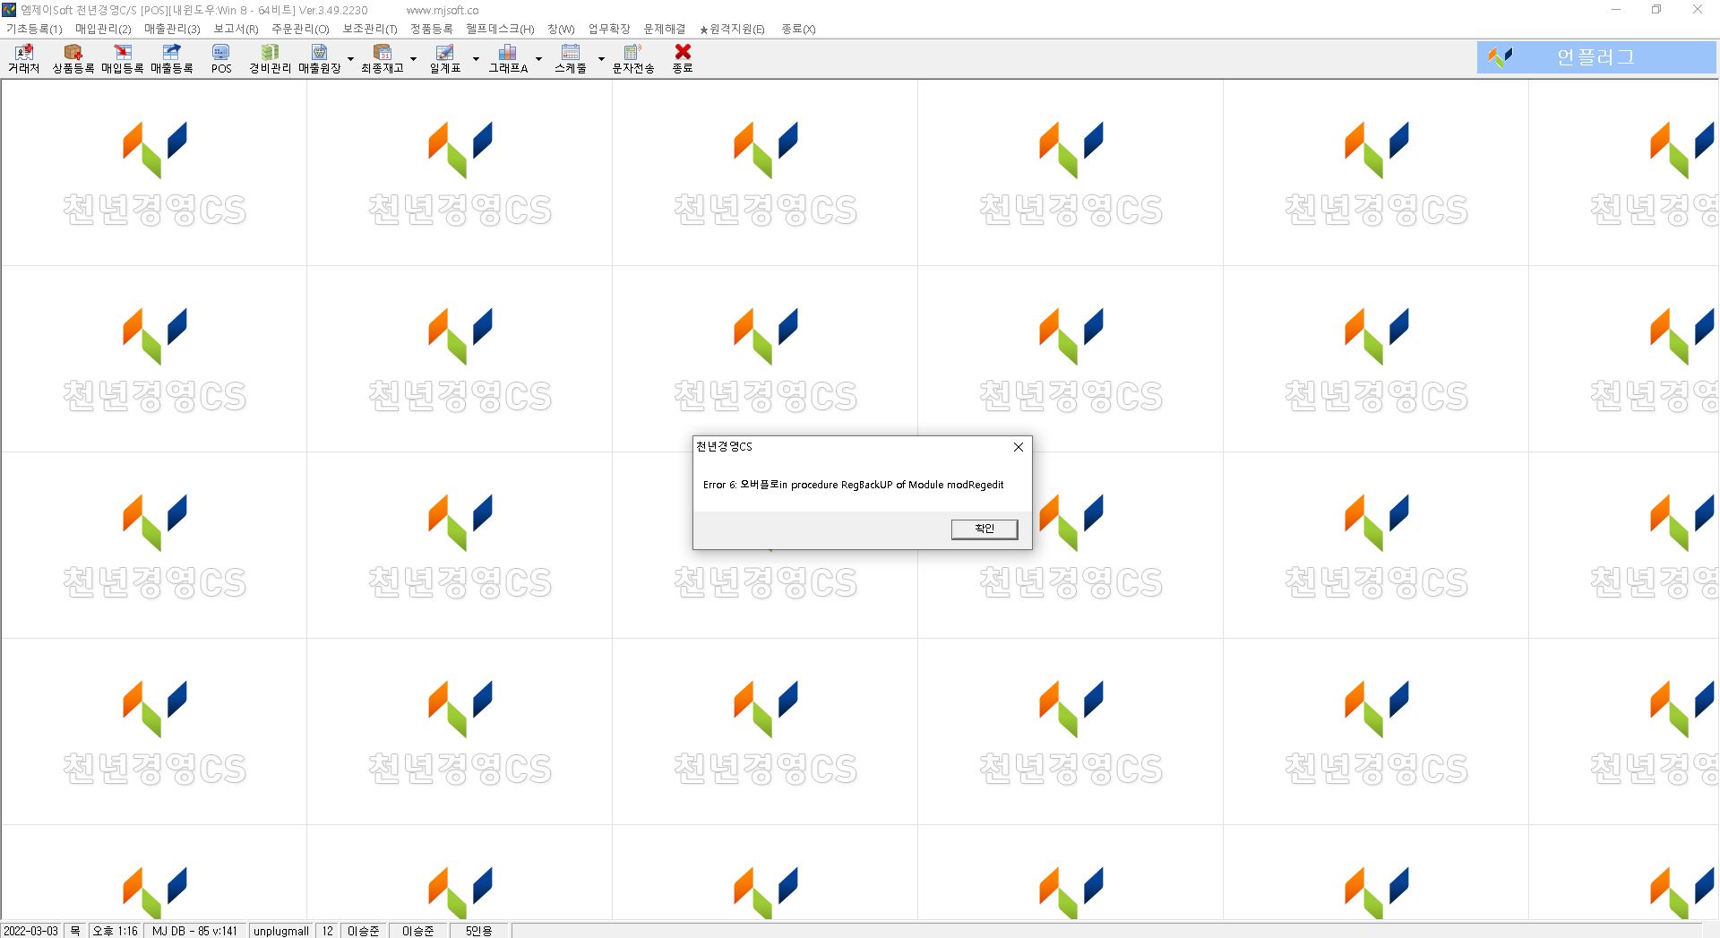Open 상품등록 product registration icon
Viewport: 1720px width, 938px height.
[x=73, y=59]
